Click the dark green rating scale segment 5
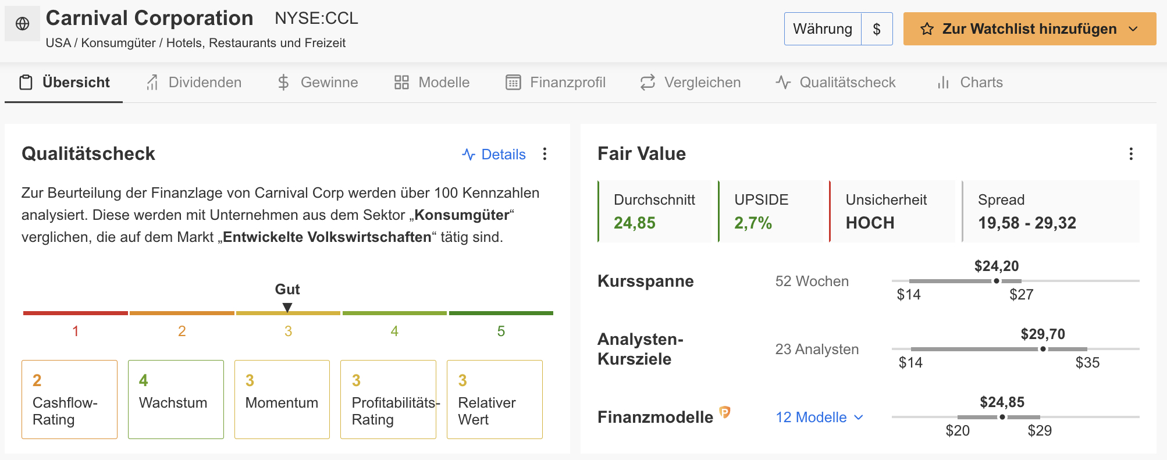This screenshot has height=460, width=1167. point(501,313)
